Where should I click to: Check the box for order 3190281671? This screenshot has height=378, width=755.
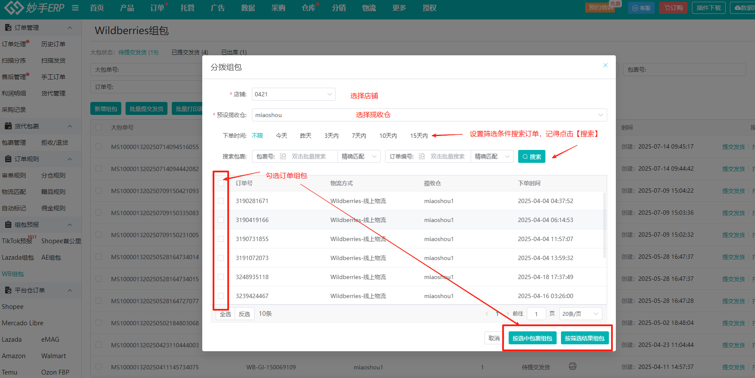221,201
